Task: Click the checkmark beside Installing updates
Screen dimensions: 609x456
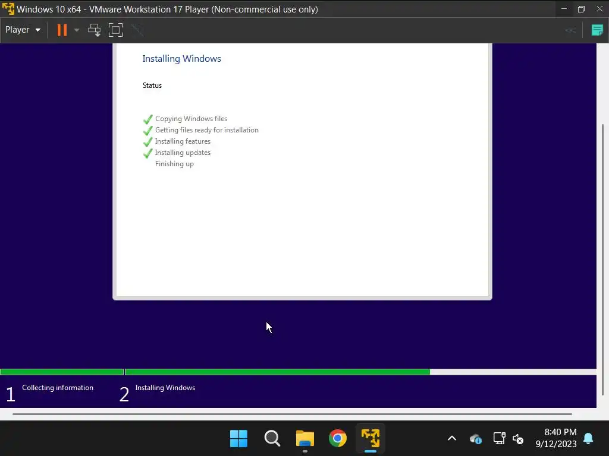Action: coord(147,153)
